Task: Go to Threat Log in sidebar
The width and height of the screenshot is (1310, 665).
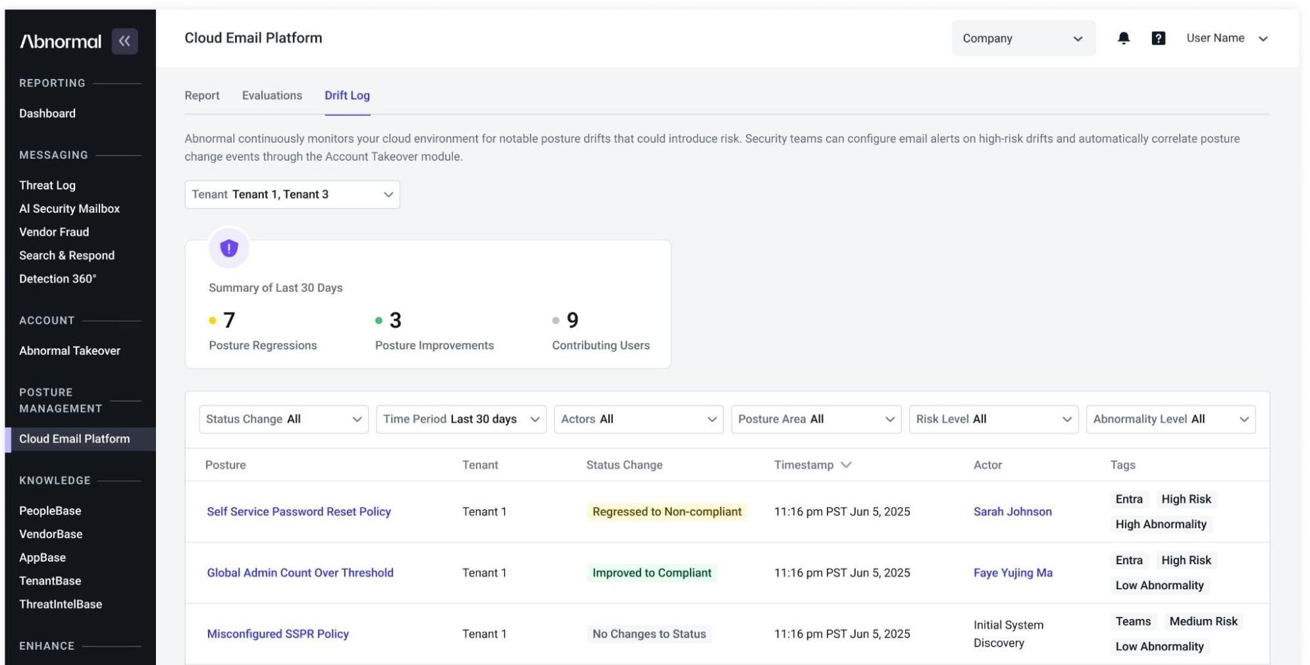Action: (47, 185)
